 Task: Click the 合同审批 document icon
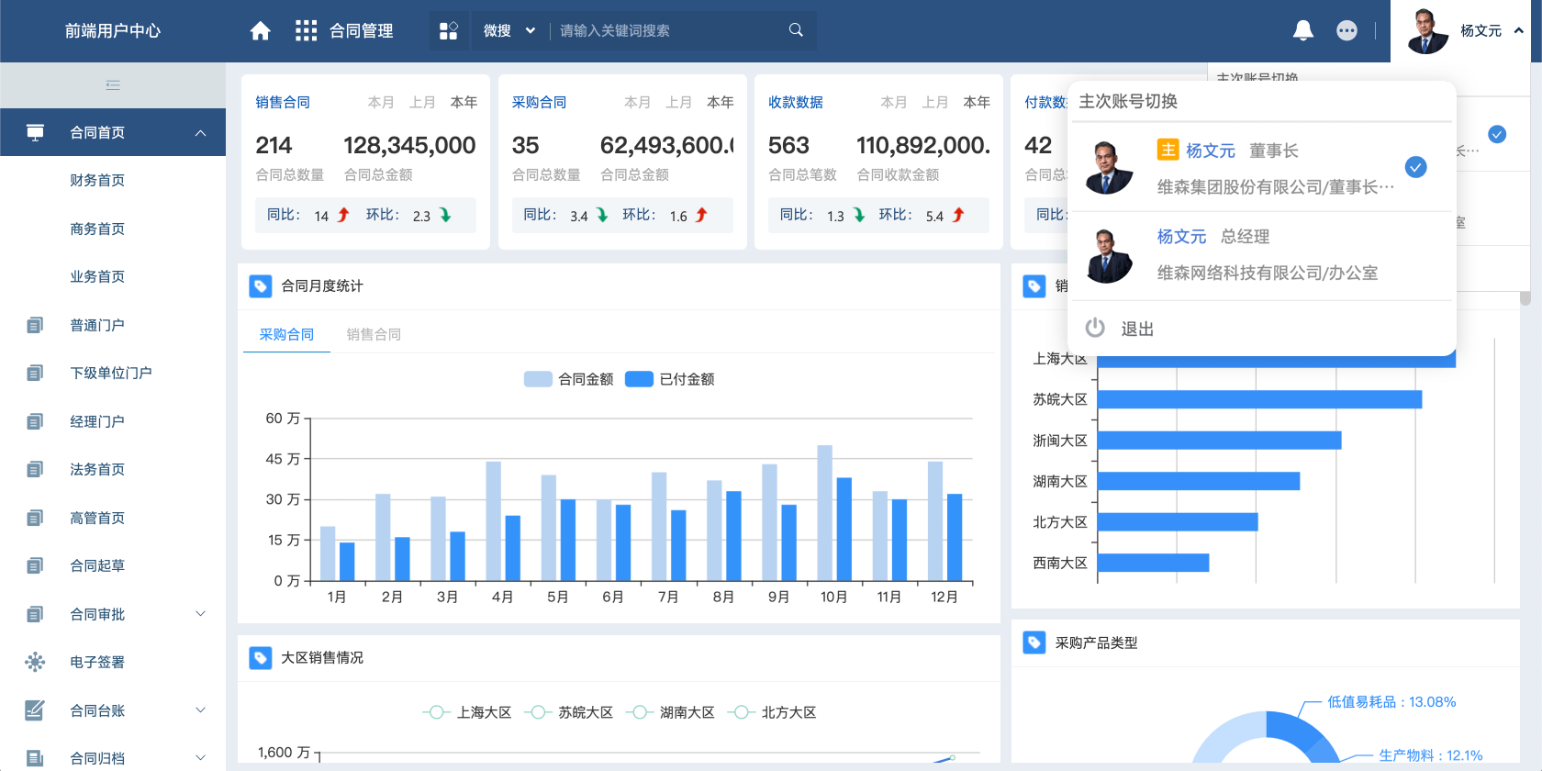[x=35, y=614]
